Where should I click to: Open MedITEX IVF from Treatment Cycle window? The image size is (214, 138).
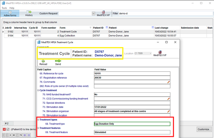160,53
